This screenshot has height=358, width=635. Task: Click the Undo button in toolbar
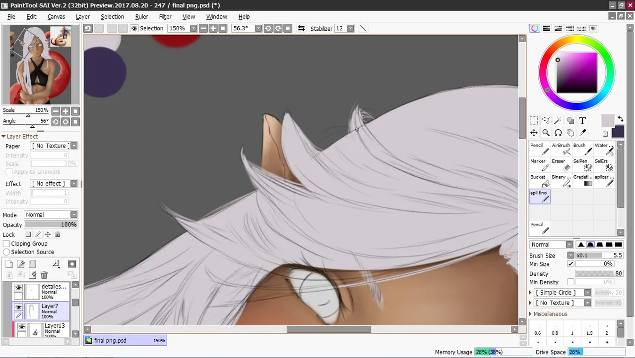point(88,28)
